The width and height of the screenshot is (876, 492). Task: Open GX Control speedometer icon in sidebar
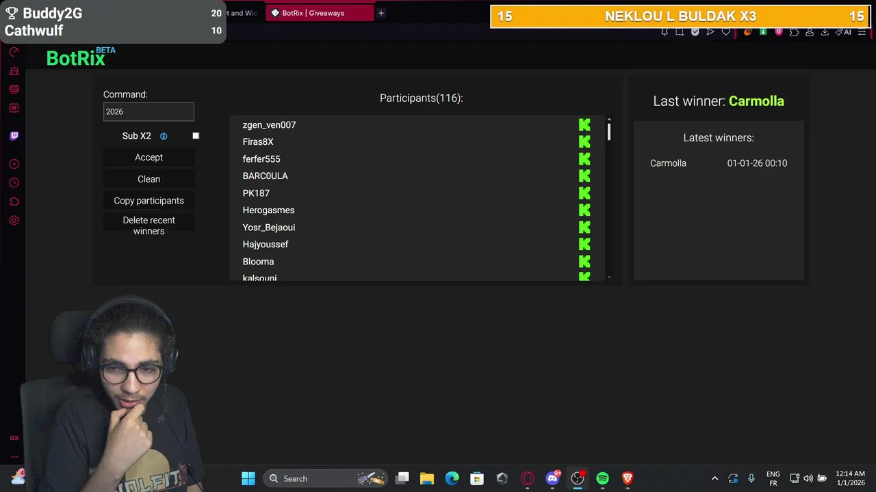[14, 52]
